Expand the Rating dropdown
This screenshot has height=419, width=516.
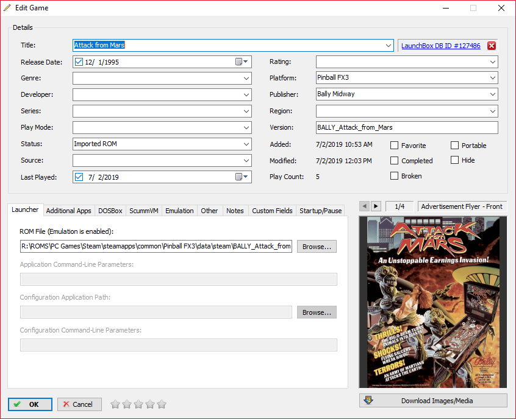[x=493, y=62]
